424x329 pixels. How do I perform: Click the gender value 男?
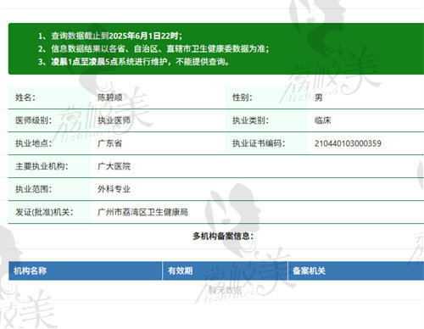[x=319, y=98]
